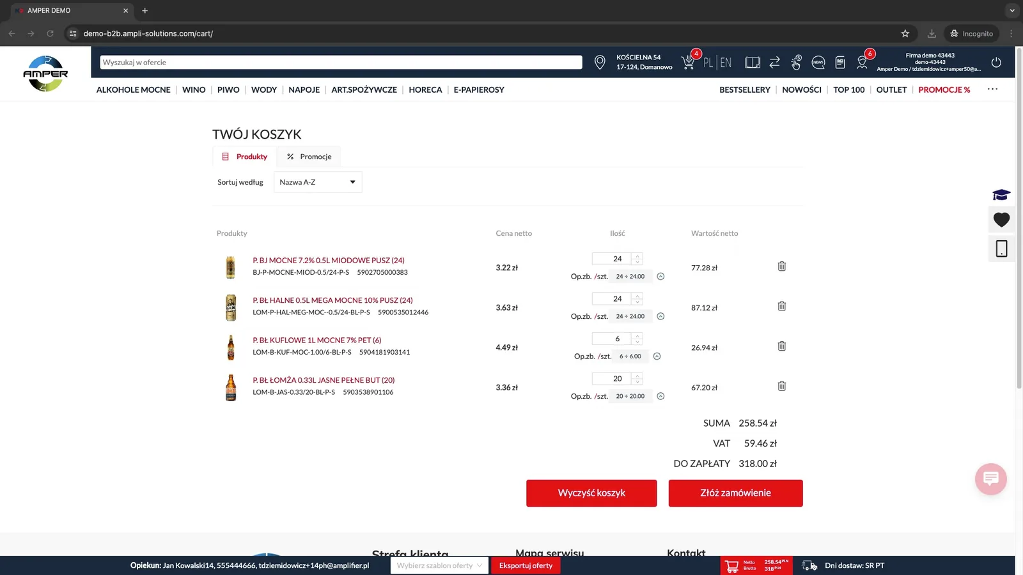Open the open-book catalog icon in header

[753, 63]
